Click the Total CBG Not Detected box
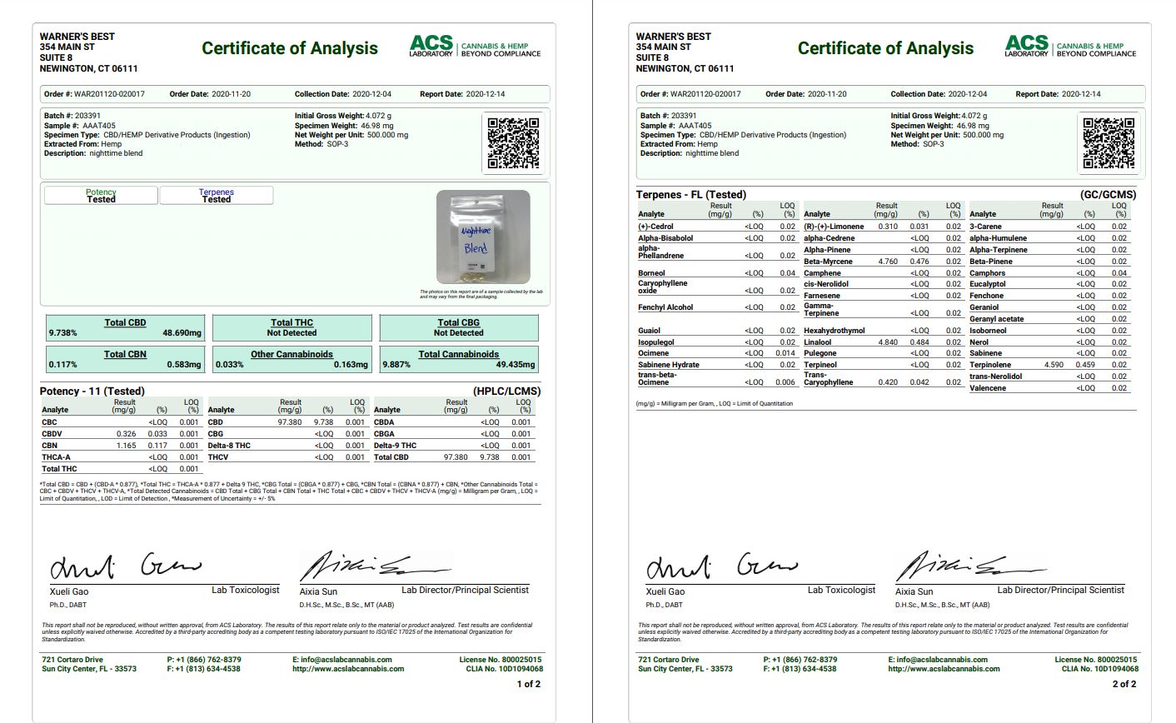This screenshot has width=1176, height=723. pos(459,327)
